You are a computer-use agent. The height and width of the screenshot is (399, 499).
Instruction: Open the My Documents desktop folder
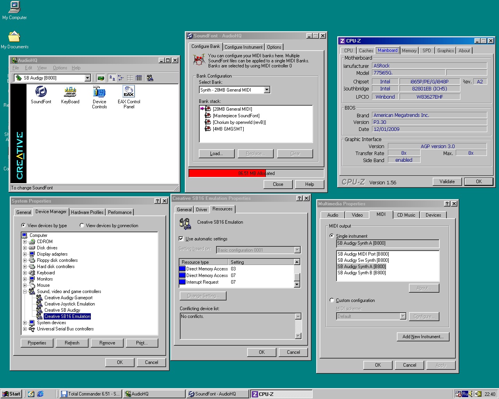pyautogui.click(x=14, y=37)
